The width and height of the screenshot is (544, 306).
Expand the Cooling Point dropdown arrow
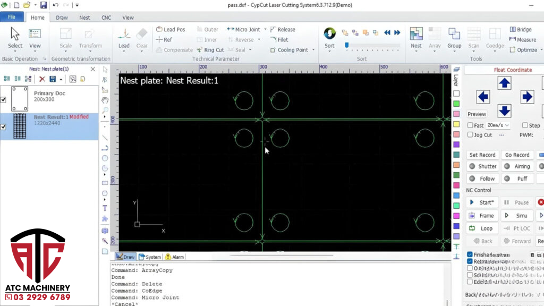click(x=313, y=50)
